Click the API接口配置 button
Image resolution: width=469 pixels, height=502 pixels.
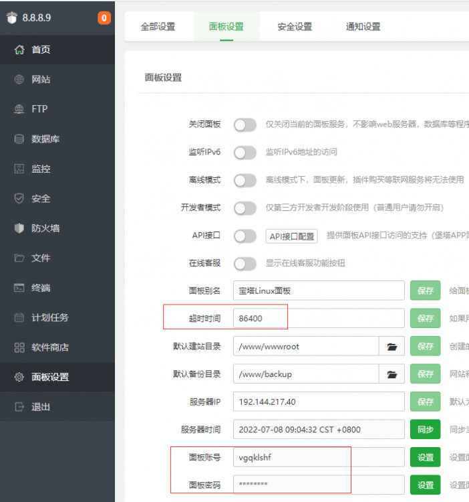292,236
